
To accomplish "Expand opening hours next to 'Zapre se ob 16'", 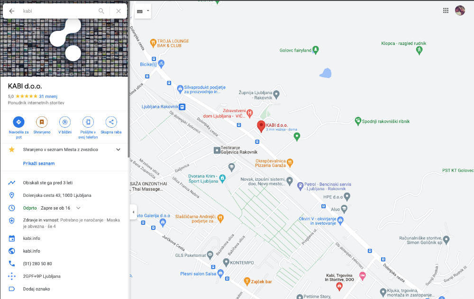I will point(78,208).
